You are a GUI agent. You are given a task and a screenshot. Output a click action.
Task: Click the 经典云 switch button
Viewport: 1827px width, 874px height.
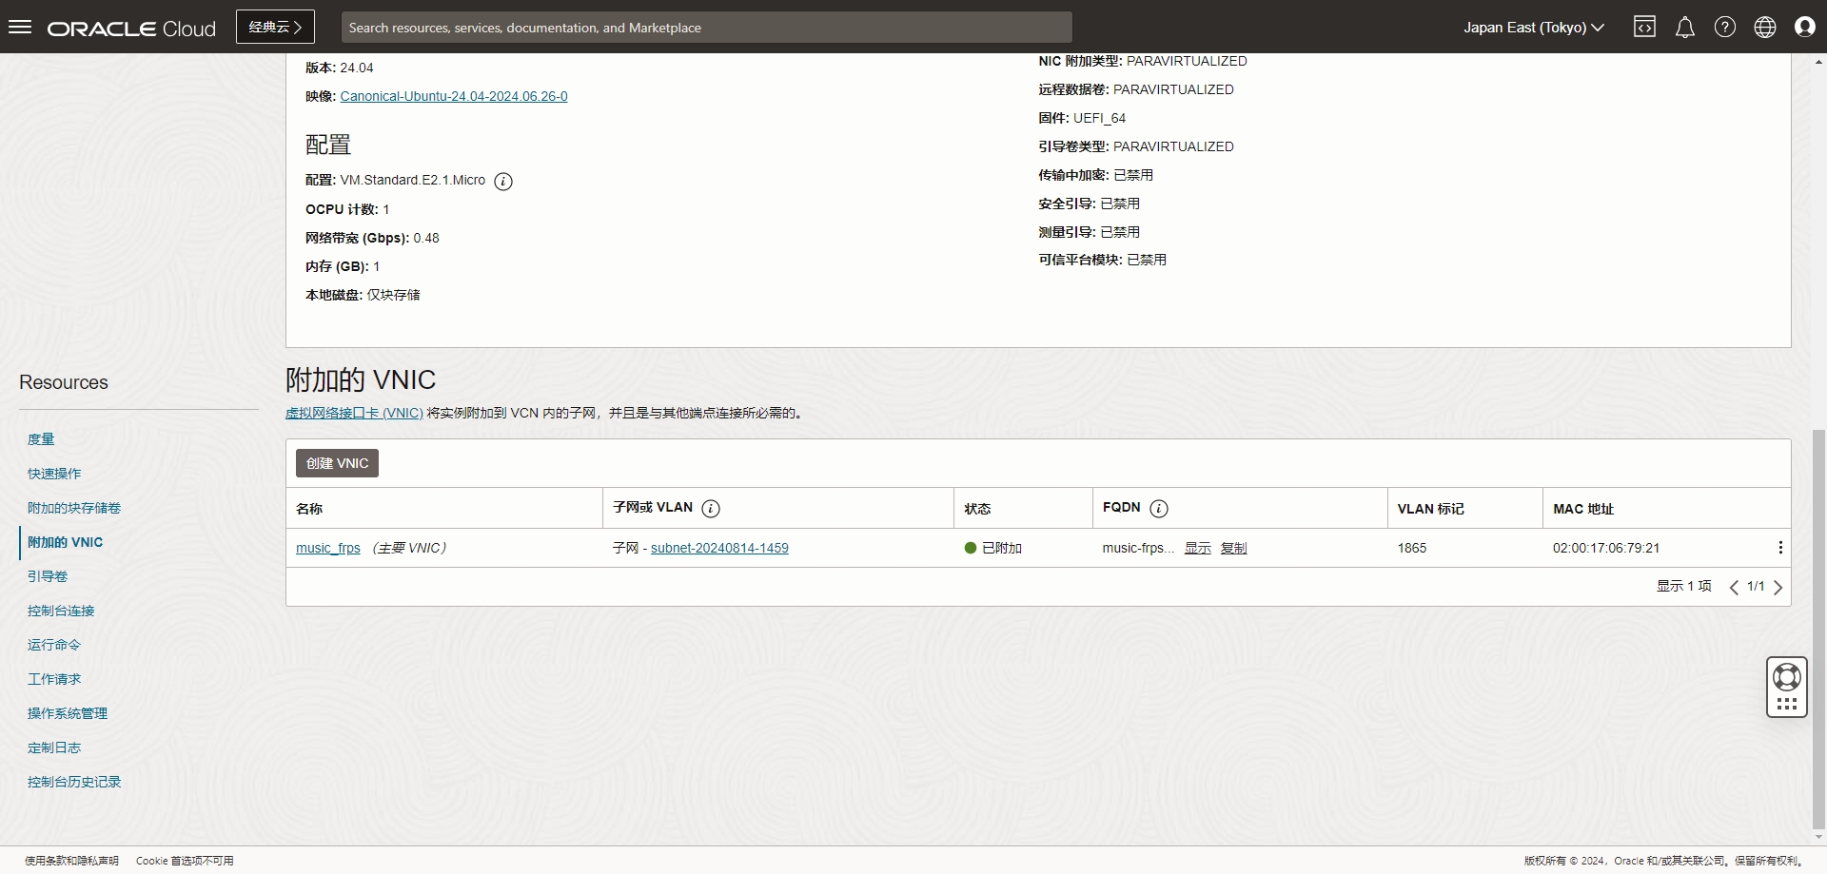(x=275, y=27)
